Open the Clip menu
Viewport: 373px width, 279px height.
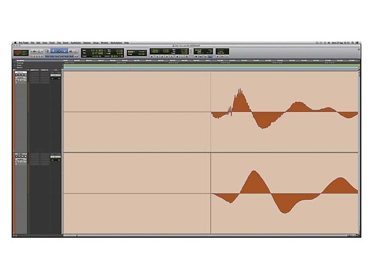point(59,42)
